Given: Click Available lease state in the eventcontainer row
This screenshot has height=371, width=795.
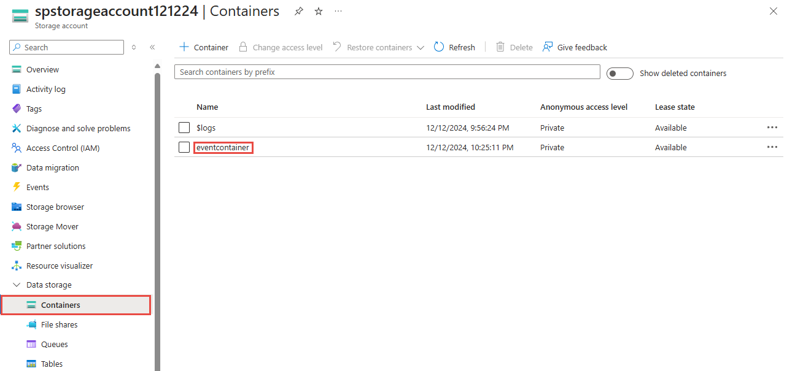Looking at the screenshot, I should pyautogui.click(x=671, y=147).
